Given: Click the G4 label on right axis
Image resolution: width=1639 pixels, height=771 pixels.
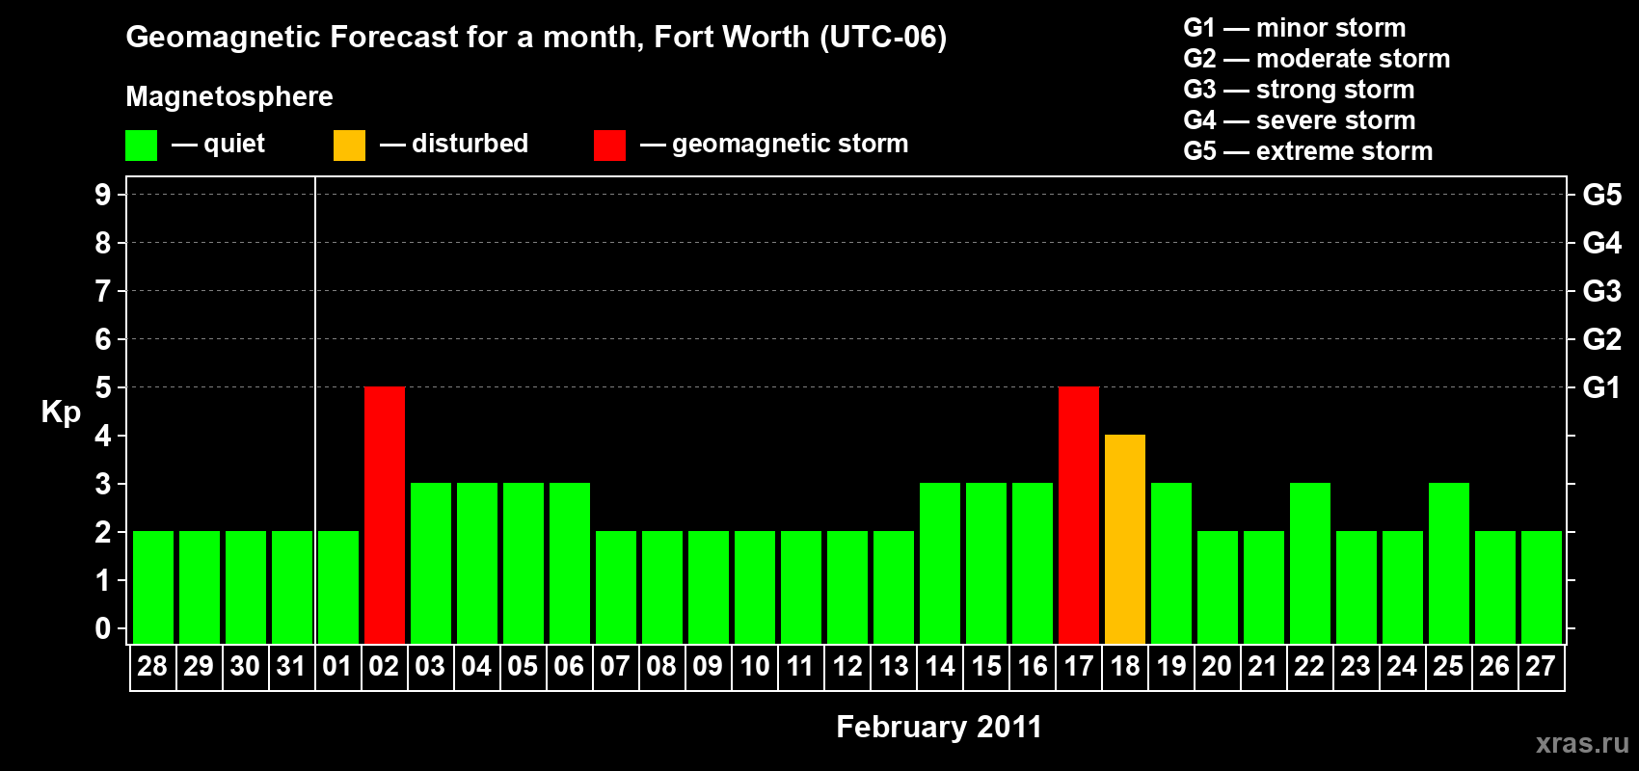Looking at the screenshot, I should click(1601, 243).
